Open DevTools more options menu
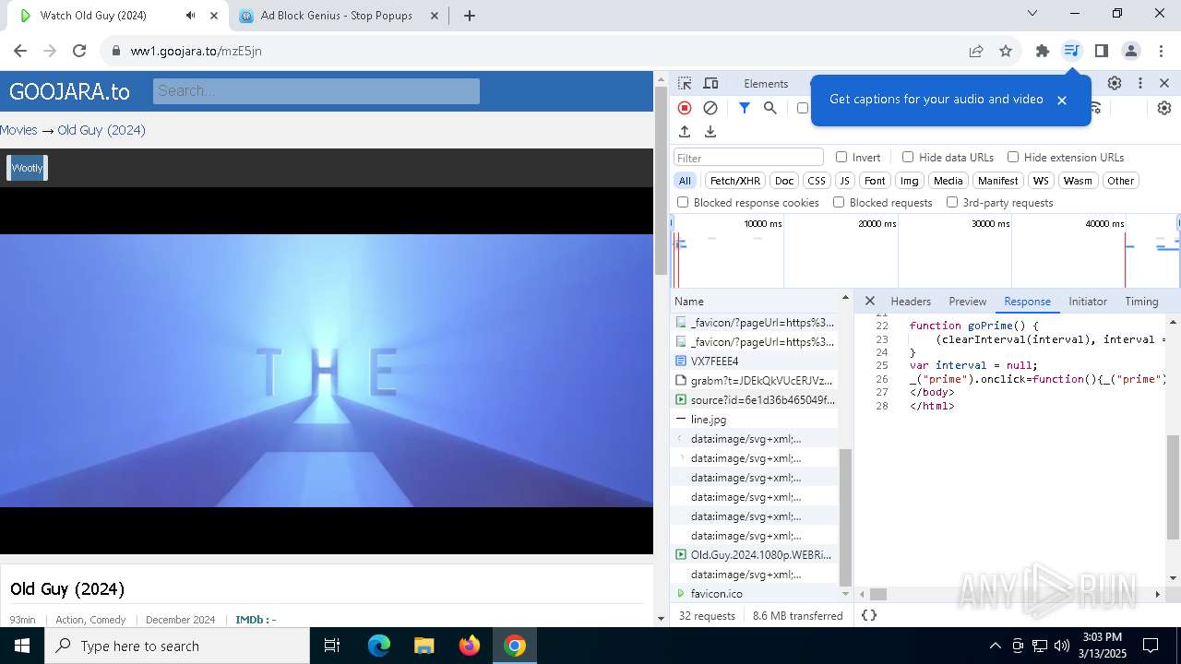Screen dimensions: 1181x664 click(1140, 83)
